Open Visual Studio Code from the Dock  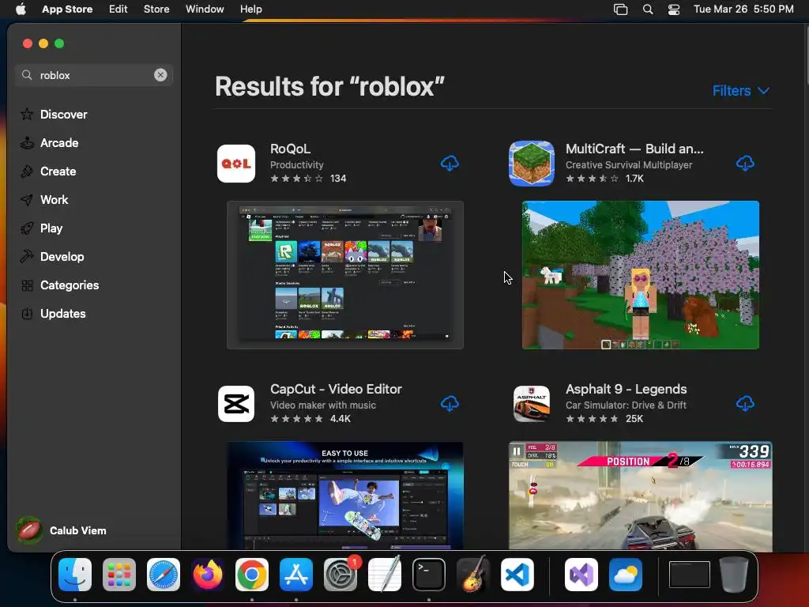click(517, 575)
